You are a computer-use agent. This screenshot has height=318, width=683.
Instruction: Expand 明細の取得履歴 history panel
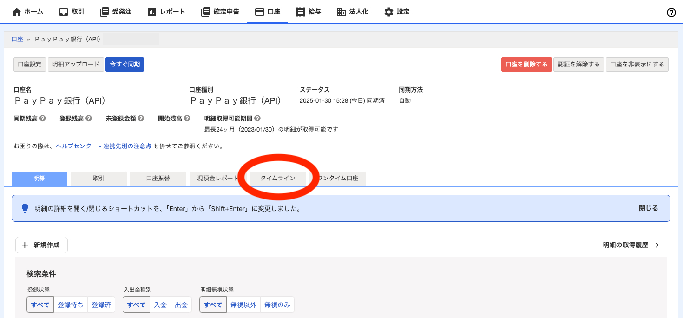[x=630, y=245]
